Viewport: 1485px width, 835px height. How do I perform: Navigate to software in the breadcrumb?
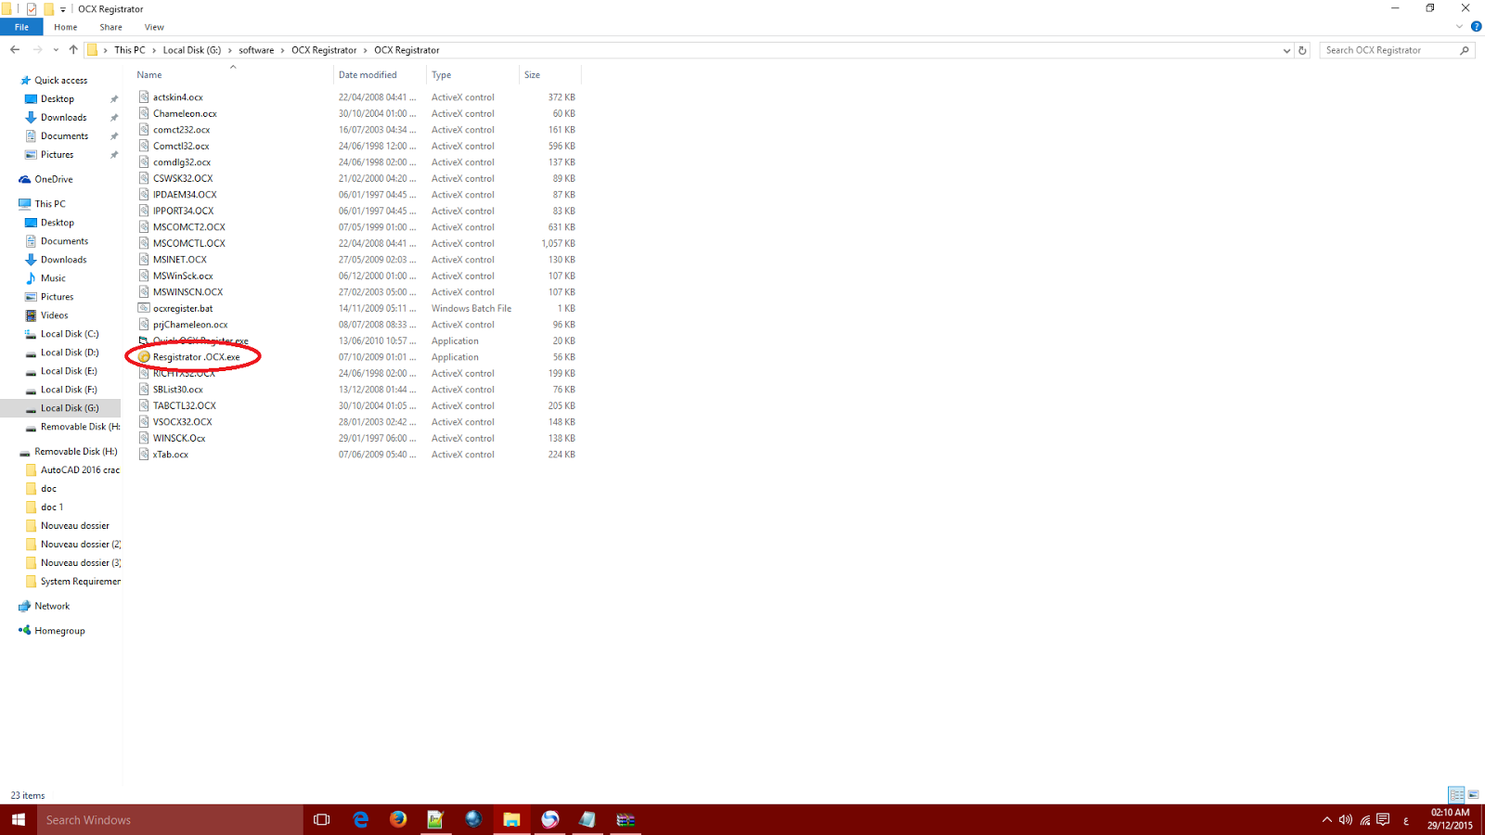(x=256, y=50)
